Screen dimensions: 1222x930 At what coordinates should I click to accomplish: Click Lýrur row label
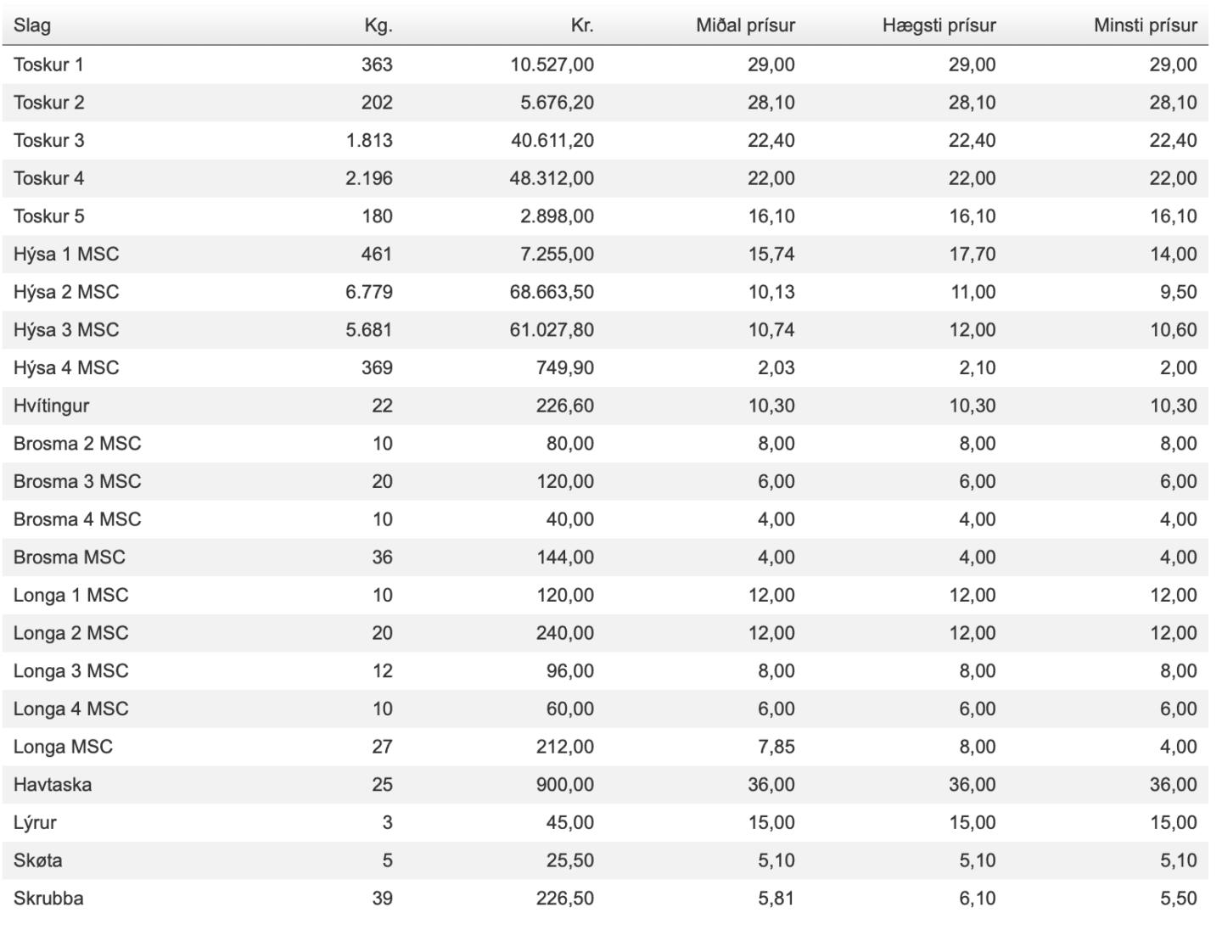[x=35, y=822]
